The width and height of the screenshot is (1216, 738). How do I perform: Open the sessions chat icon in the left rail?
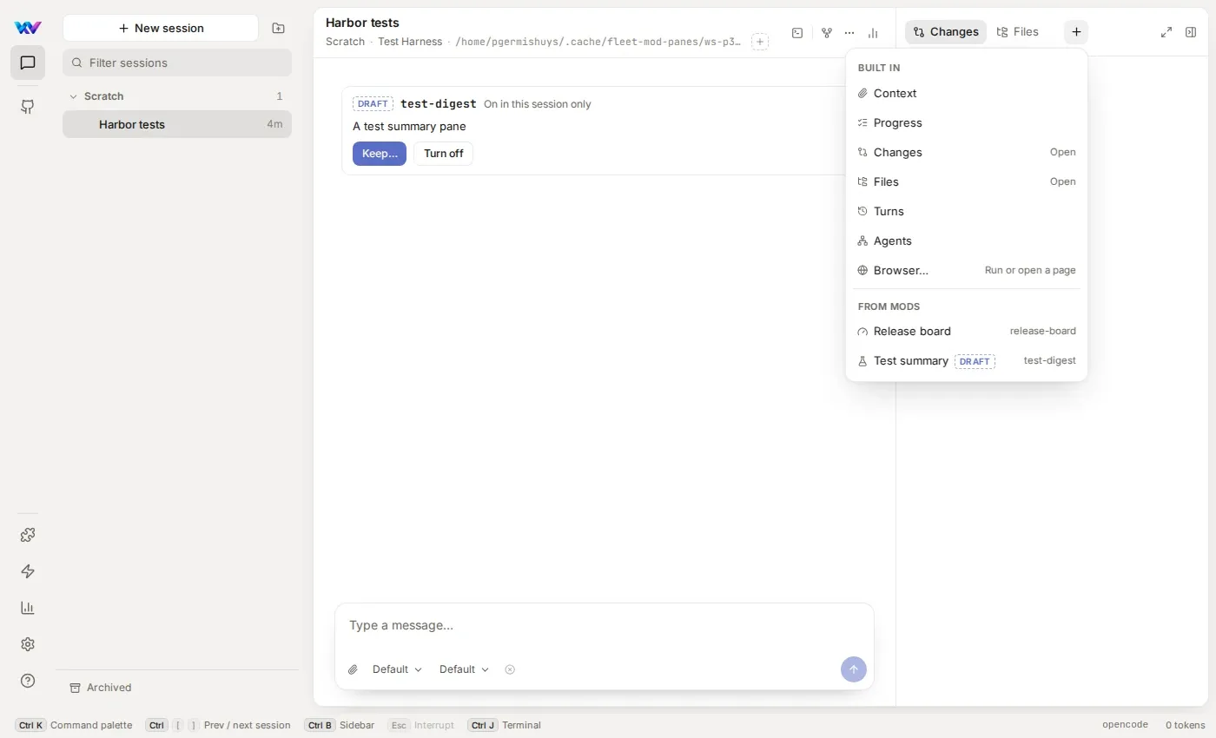[28, 63]
